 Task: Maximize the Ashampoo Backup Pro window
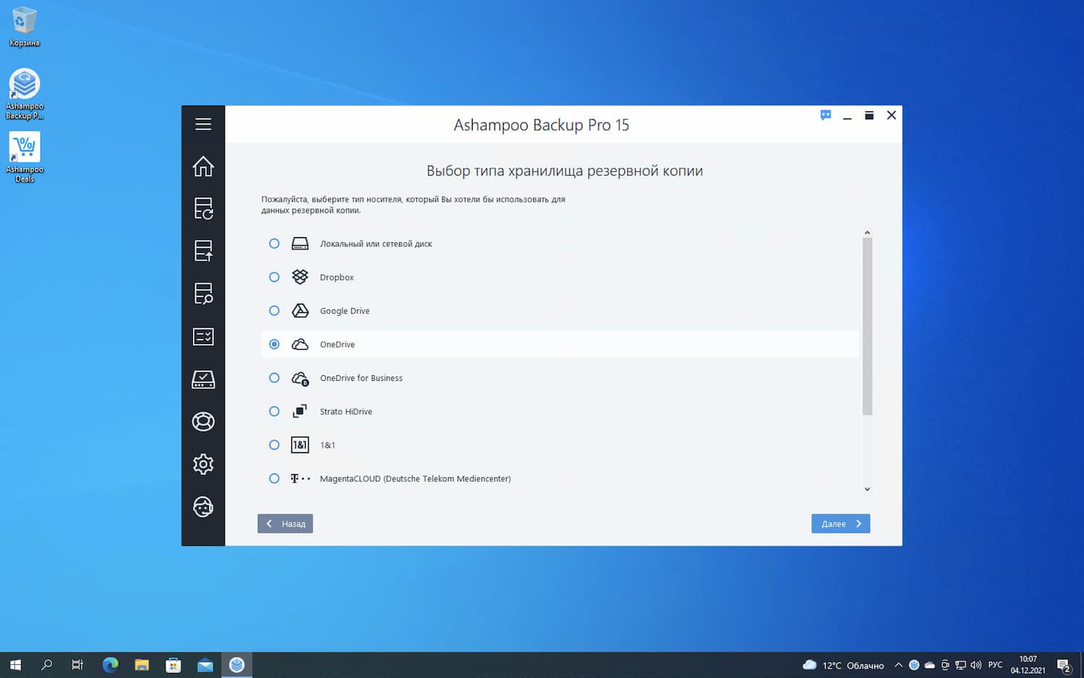point(869,116)
